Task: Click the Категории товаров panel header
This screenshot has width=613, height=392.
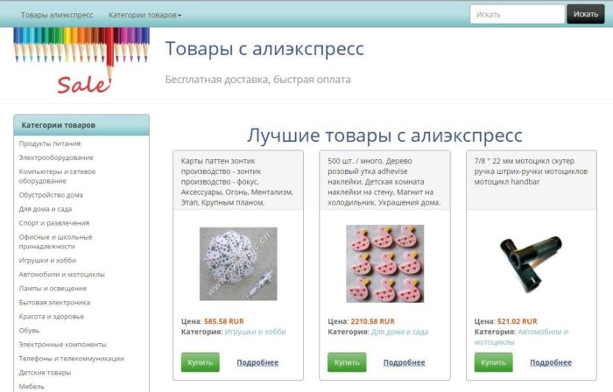Action: click(81, 125)
